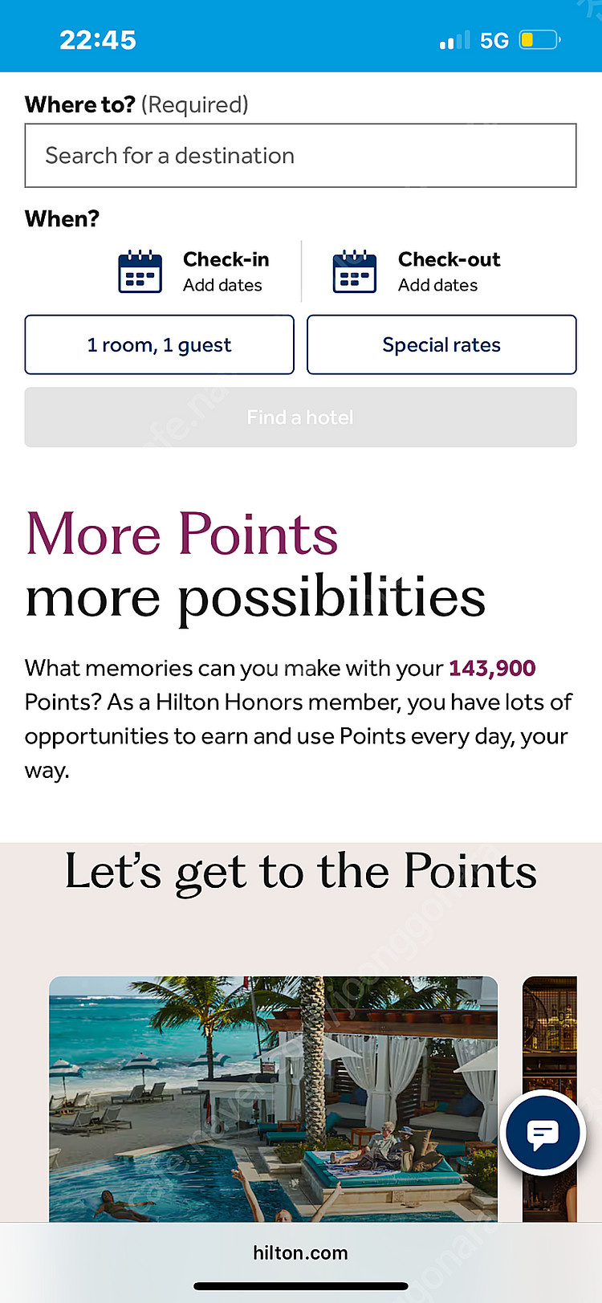Tap the 22:45 clock in status bar
Viewport: 602px width, 1303px height.
pos(98,40)
